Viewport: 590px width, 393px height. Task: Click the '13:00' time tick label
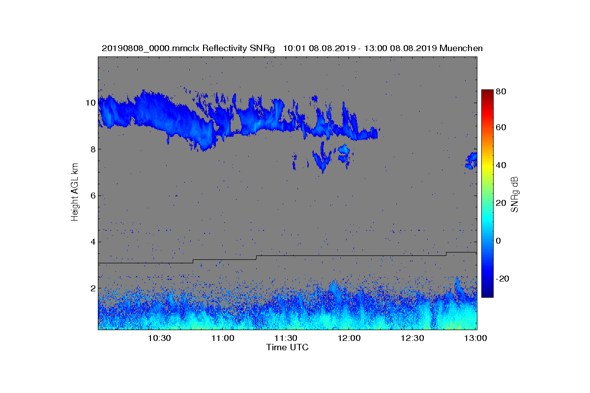click(476, 338)
